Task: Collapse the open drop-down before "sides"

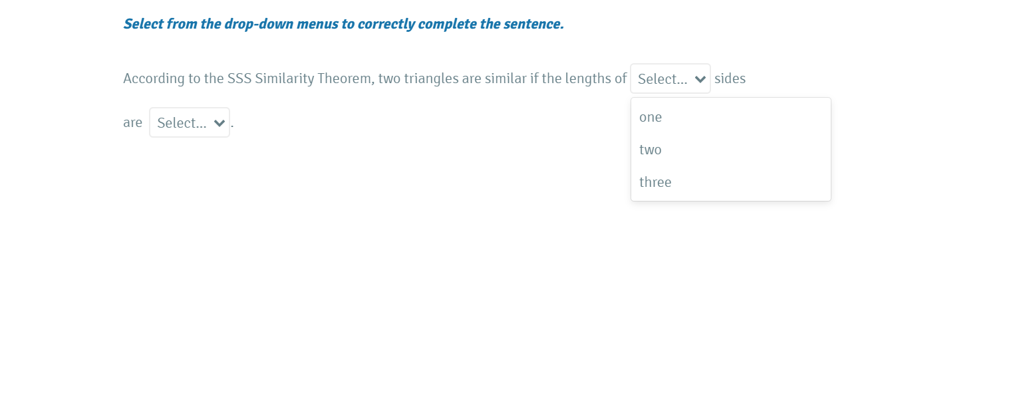Action: [670, 79]
